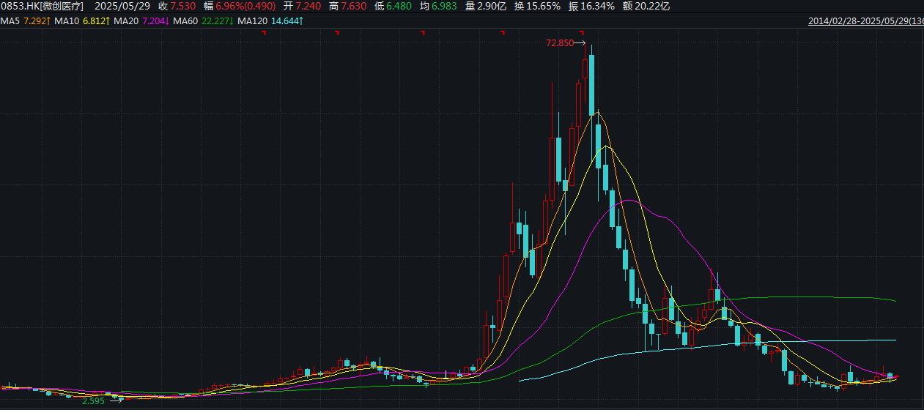924x410 pixels.
Task: Click the arrow beside the 2.595 low label
Action: point(116,400)
